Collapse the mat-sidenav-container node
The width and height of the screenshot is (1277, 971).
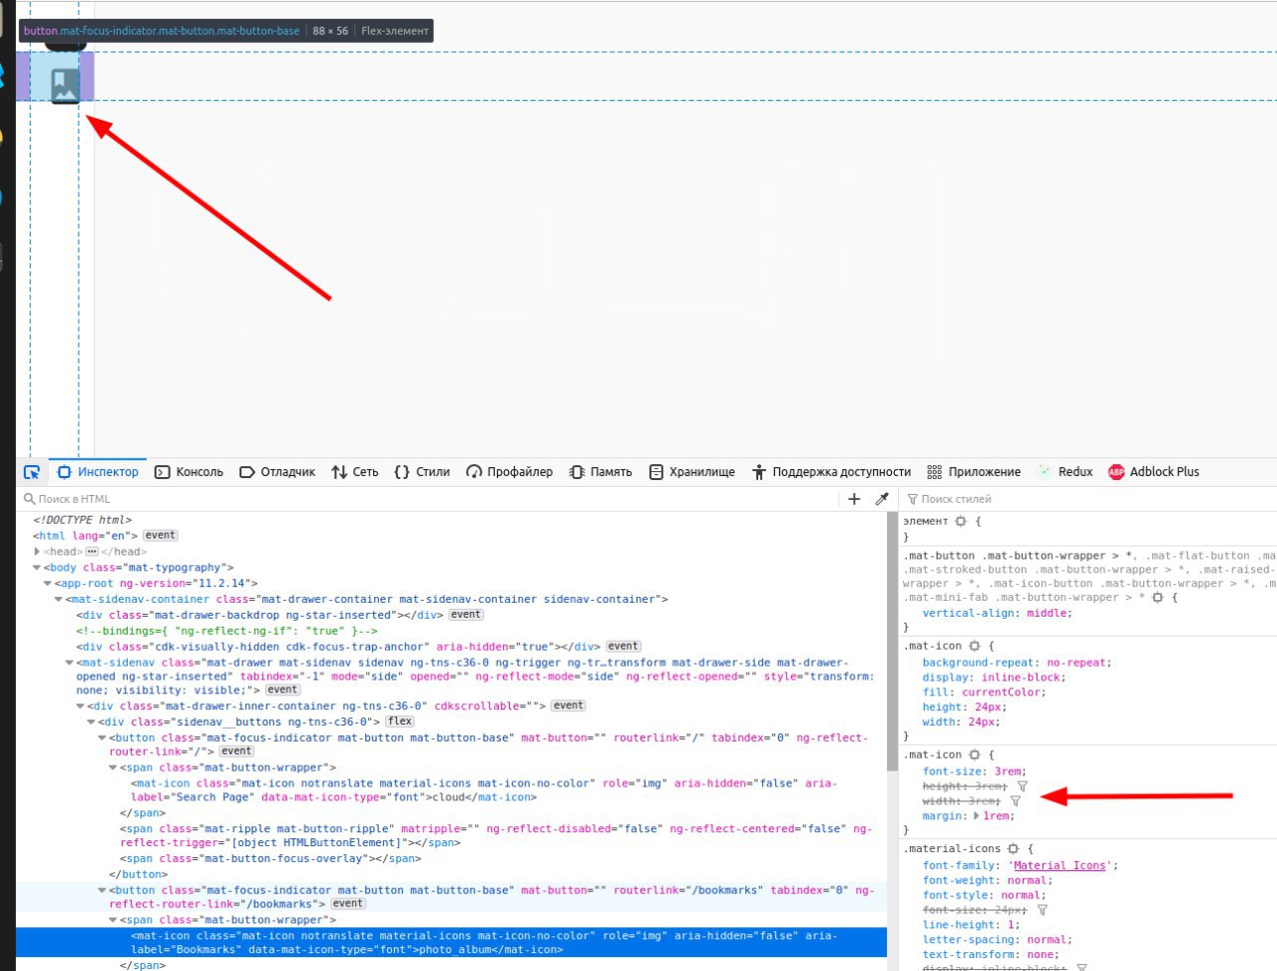[x=58, y=600]
